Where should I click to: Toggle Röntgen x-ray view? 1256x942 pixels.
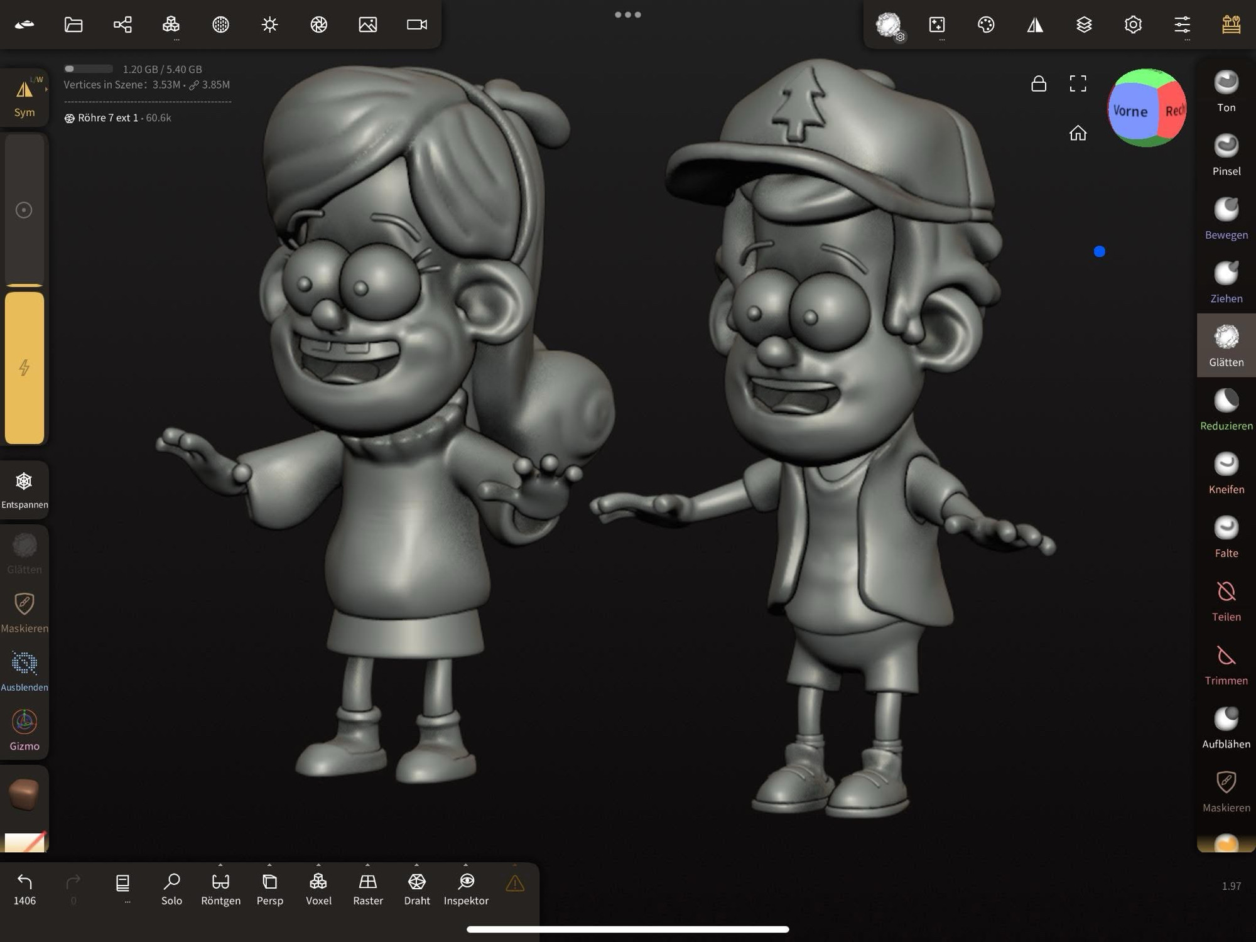click(220, 889)
